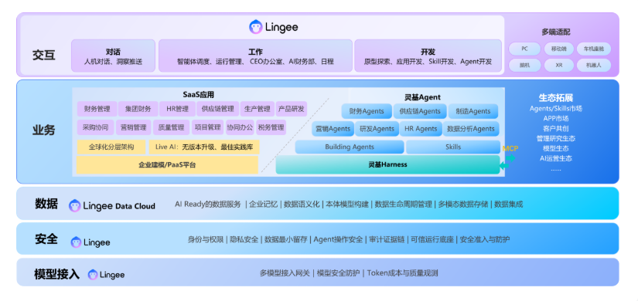638x301 pixels.
Task: Select the PC device pill
Action: point(524,49)
